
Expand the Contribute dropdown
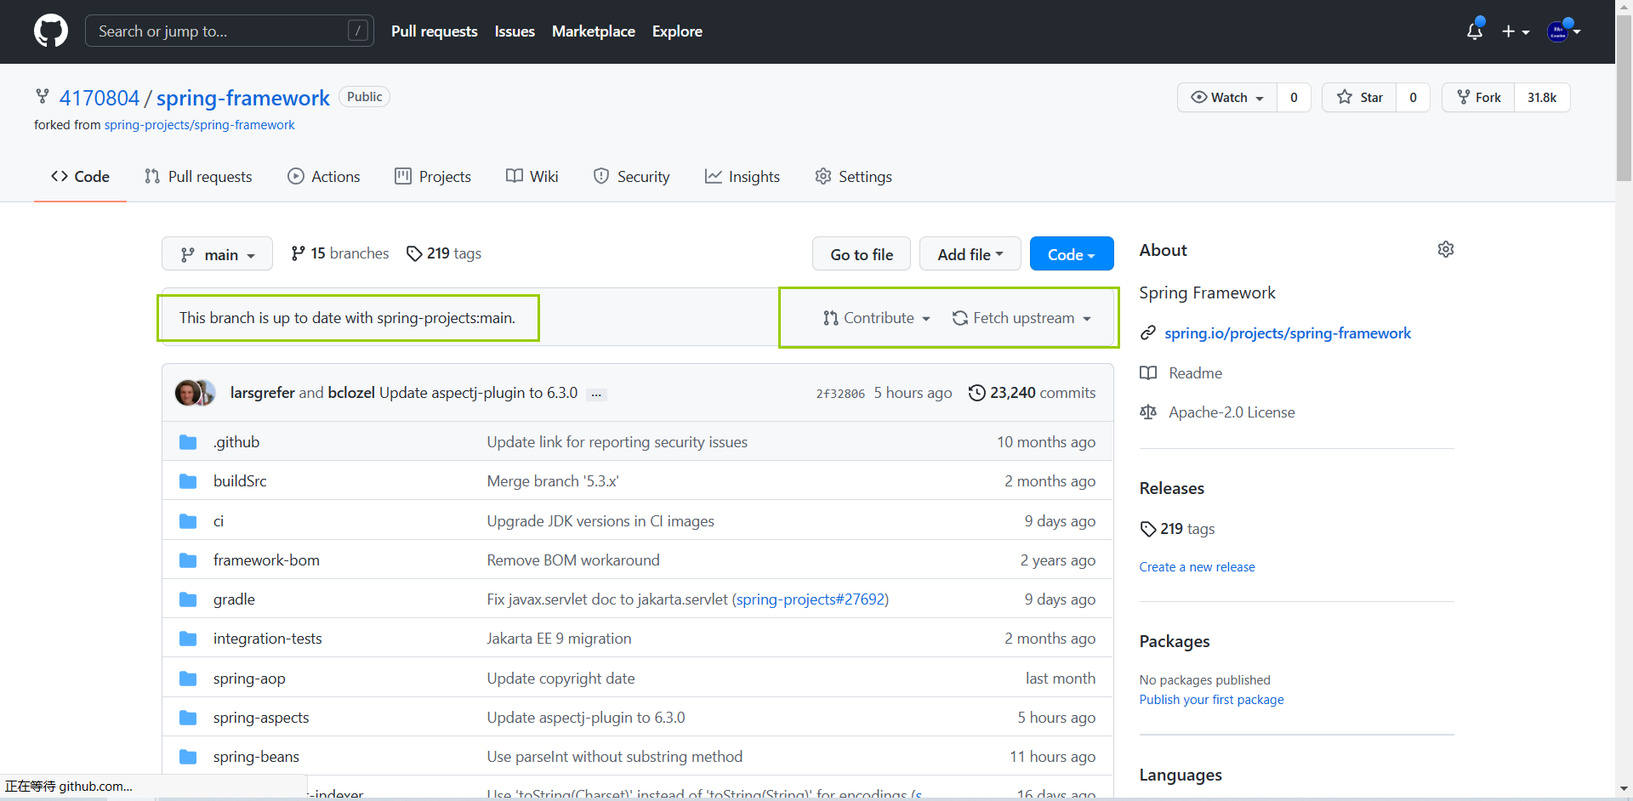[x=877, y=318]
